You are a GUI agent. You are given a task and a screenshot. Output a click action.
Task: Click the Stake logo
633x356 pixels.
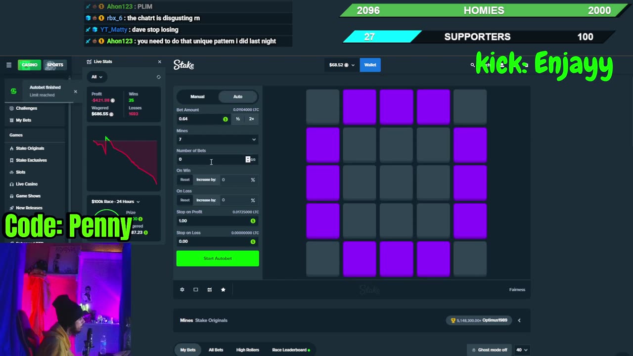tap(183, 65)
